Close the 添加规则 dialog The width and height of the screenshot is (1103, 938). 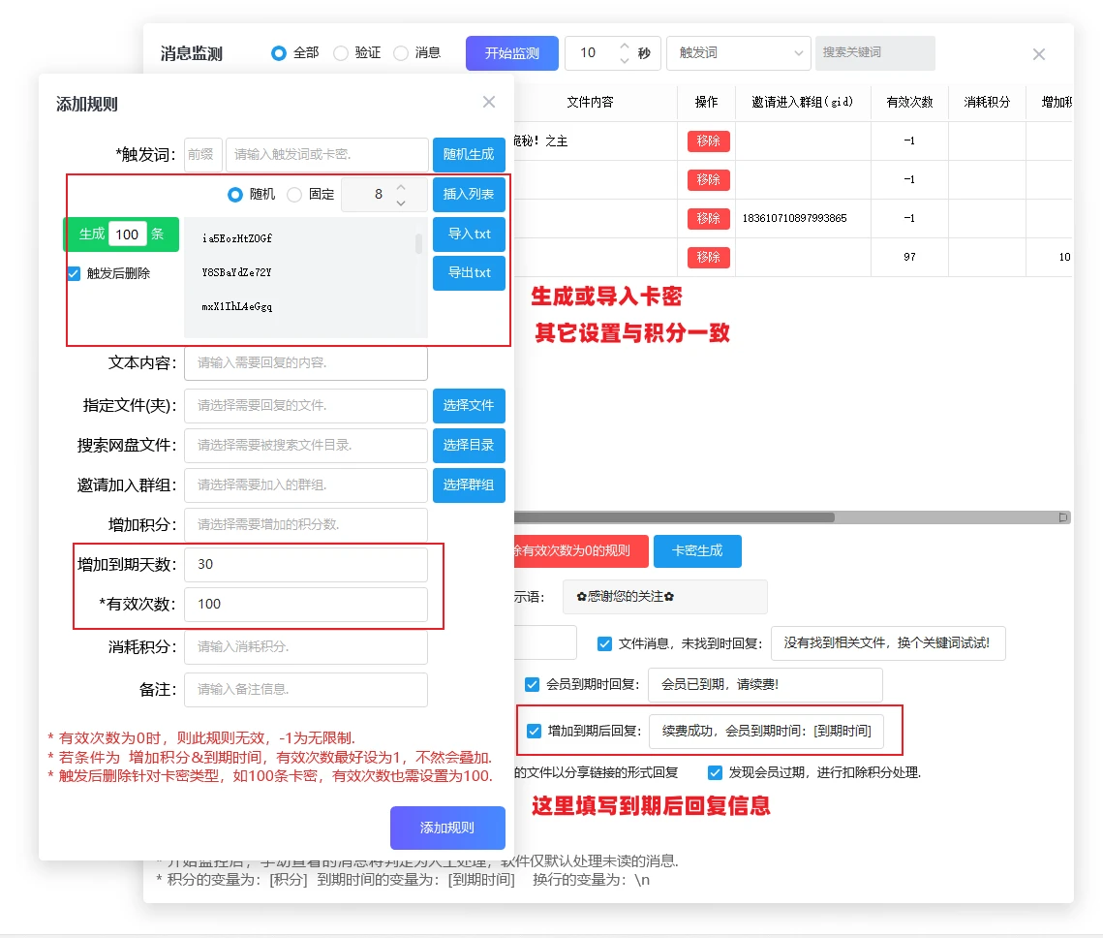tap(489, 103)
